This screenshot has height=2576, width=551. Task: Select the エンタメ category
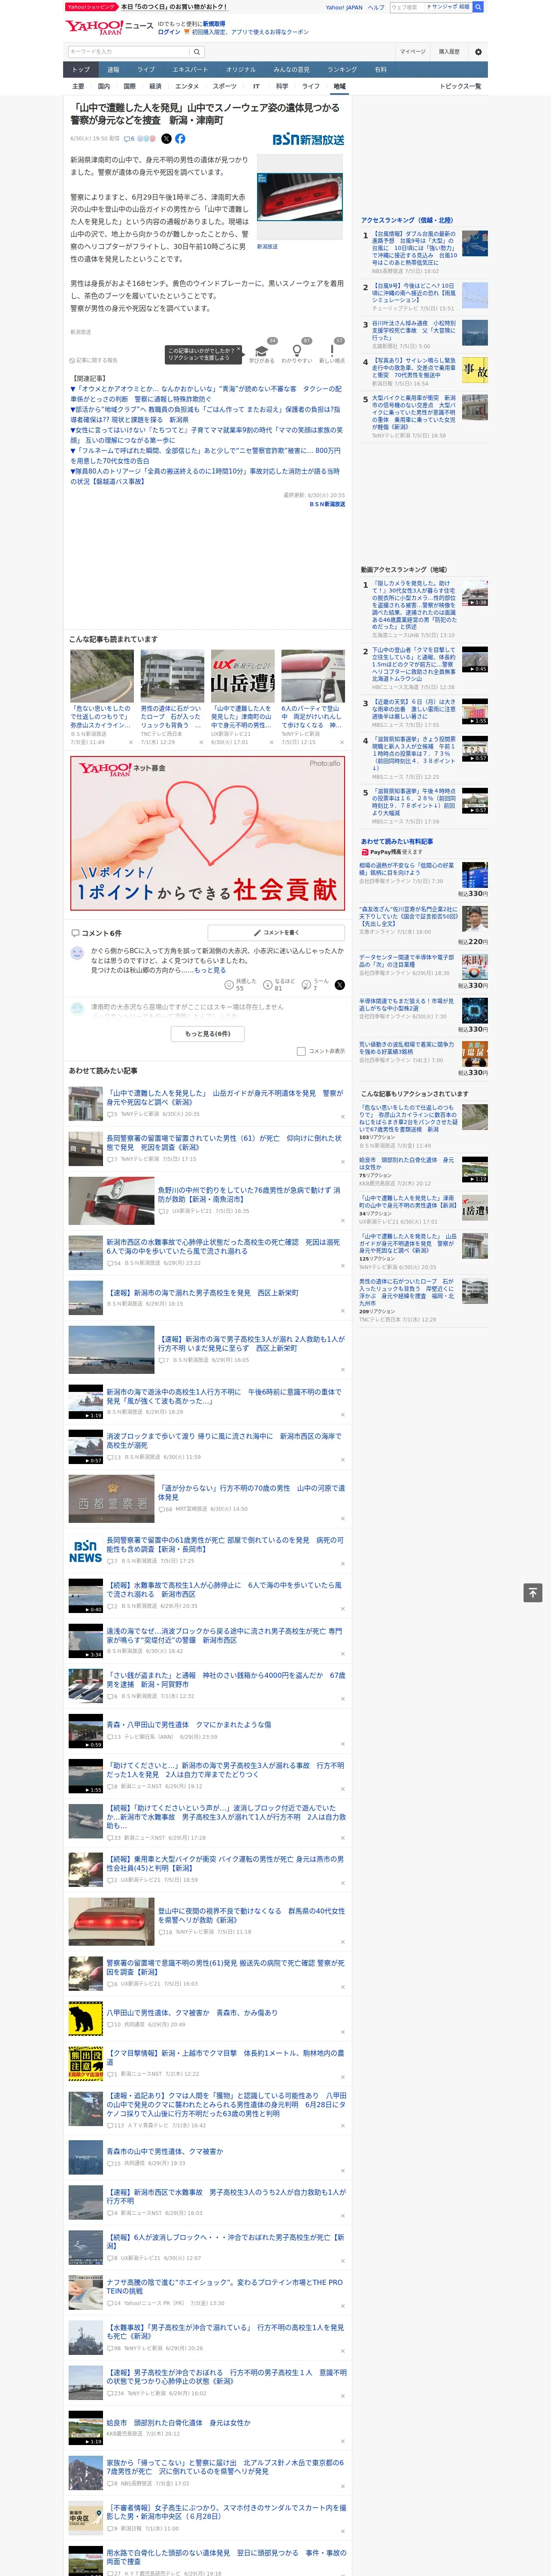point(187,86)
